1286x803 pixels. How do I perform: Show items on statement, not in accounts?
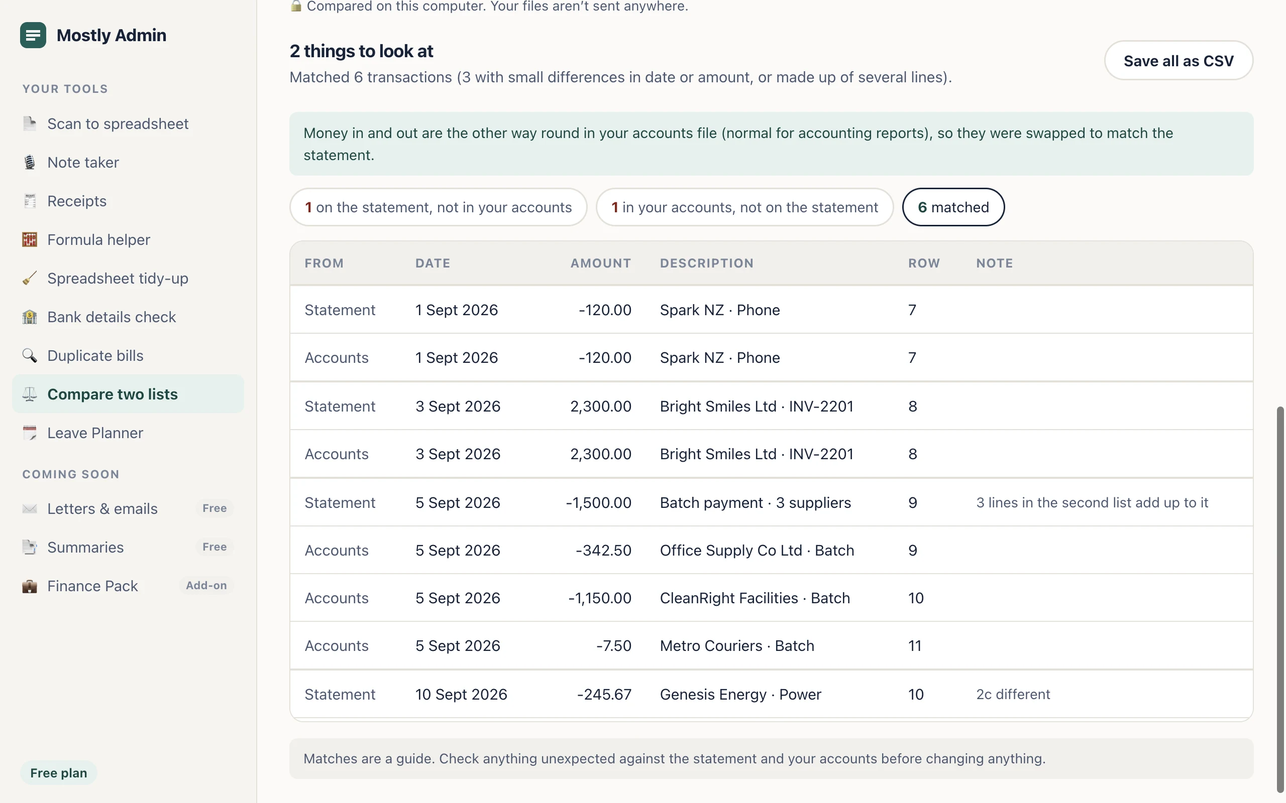point(439,207)
